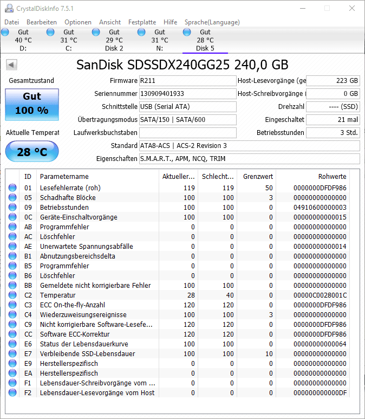Screen dimensions: 365x419
Task: Select EA Herstellerspezifisch row text
Action: 69,373
